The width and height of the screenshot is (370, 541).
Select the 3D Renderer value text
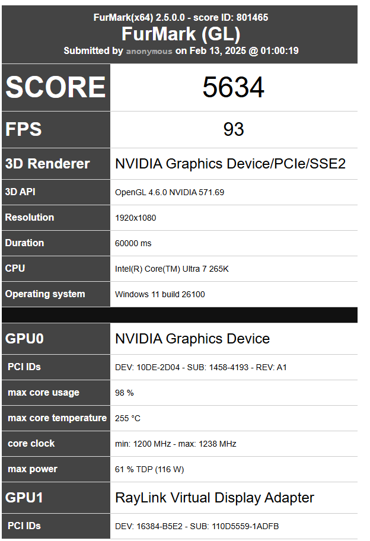coord(230,164)
